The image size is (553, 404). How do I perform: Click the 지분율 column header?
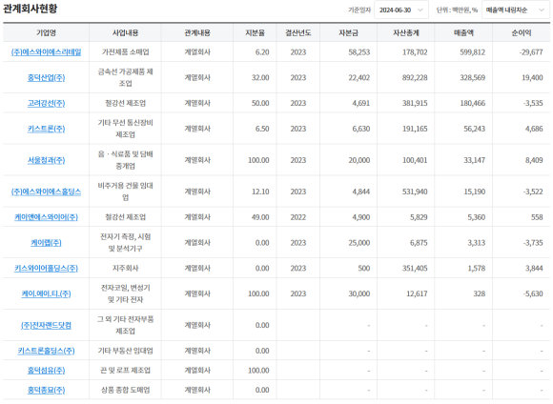(255, 32)
